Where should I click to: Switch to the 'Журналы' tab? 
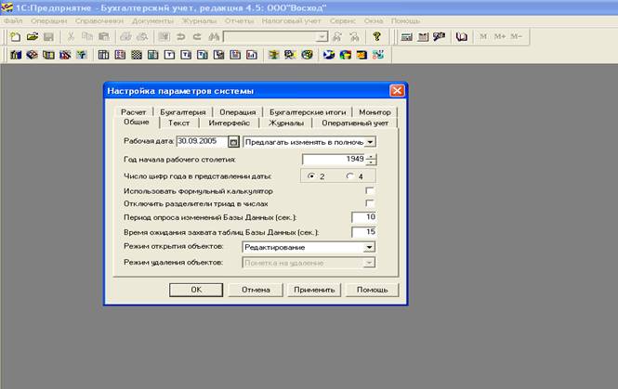tap(285, 123)
